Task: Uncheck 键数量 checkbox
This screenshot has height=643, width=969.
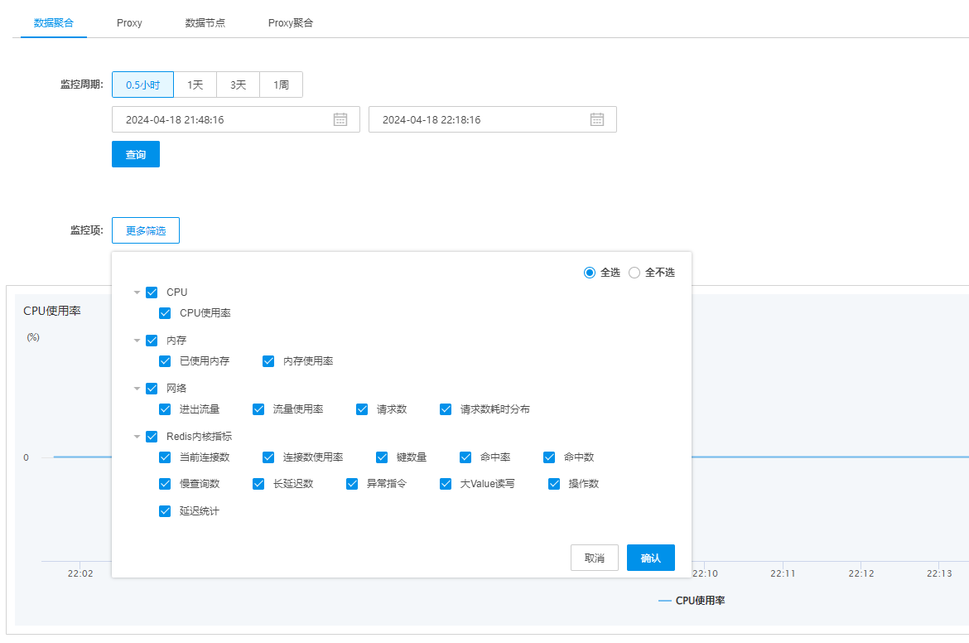Action: [x=382, y=457]
